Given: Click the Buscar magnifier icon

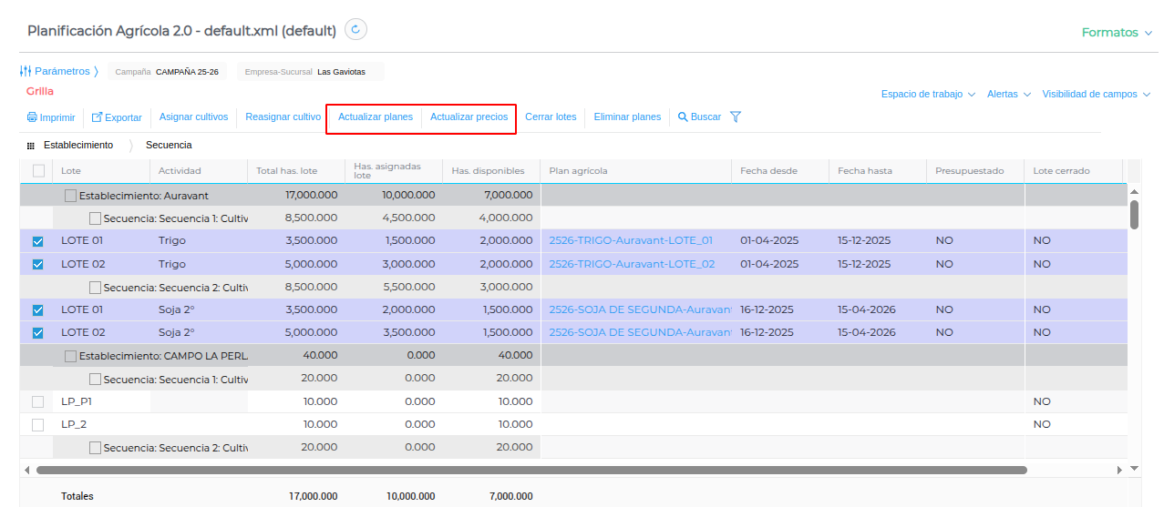Looking at the screenshot, I should click(x=683, y=117).
